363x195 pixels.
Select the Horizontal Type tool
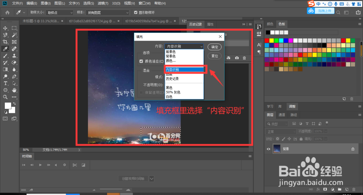[5, 83]
